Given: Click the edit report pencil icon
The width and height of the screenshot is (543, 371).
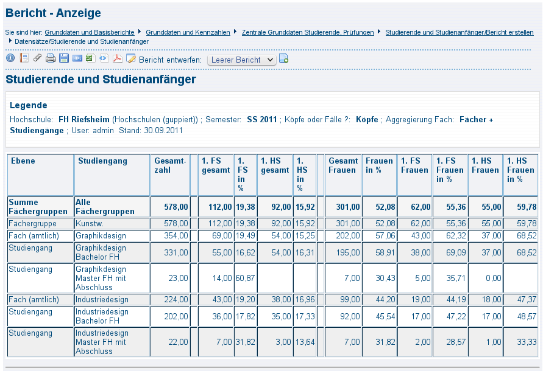Looking at the screenshot, I should [131, 58].
